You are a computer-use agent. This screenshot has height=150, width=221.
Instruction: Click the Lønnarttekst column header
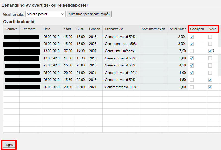pos(121,29)
